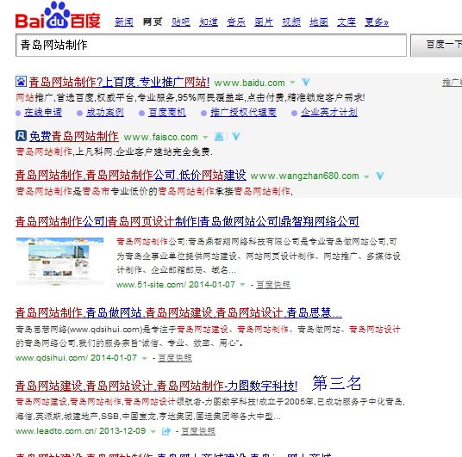This screenshot has height=457, width=462.
Task: Open the 贴吧 tab
Action: [x=181, y=22]
